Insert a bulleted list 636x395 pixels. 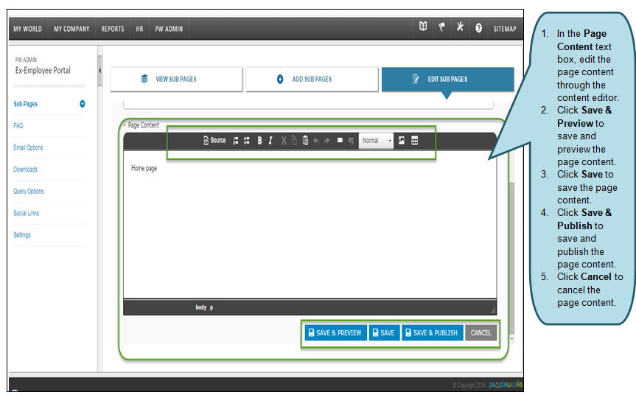click(x=246, y=141)
